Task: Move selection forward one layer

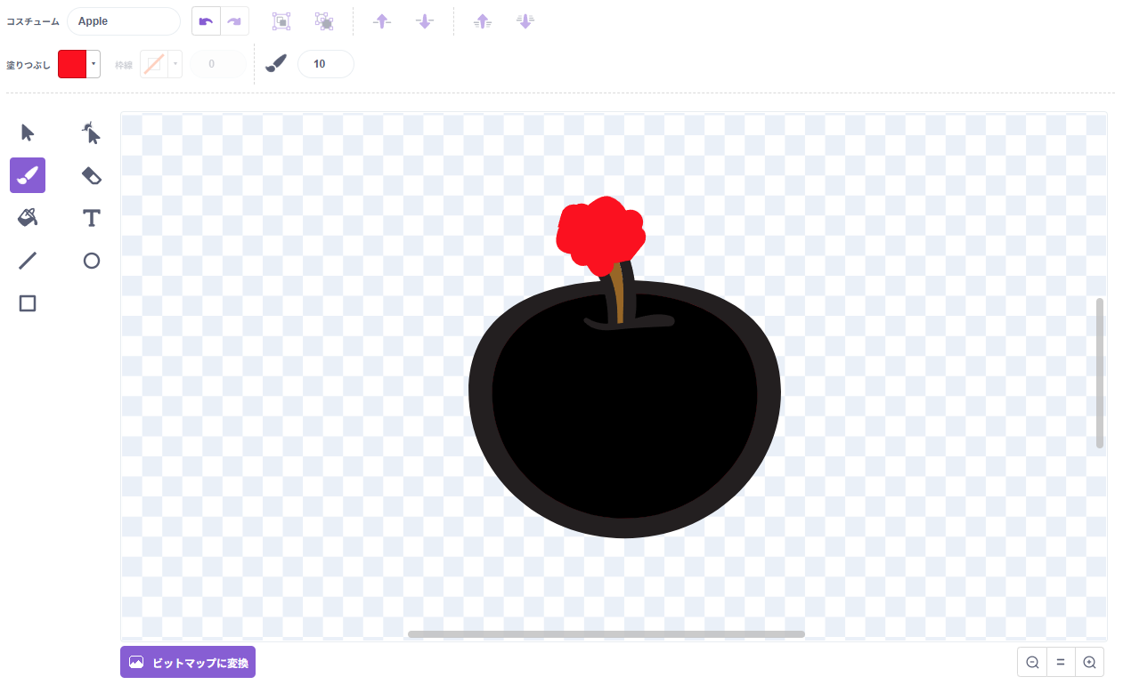Action: point(382,21)
